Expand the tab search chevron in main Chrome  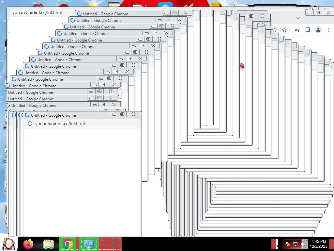click(x=298, y=18)
